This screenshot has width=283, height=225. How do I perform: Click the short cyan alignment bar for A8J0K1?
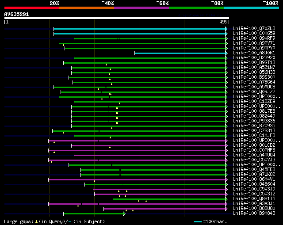180,53
